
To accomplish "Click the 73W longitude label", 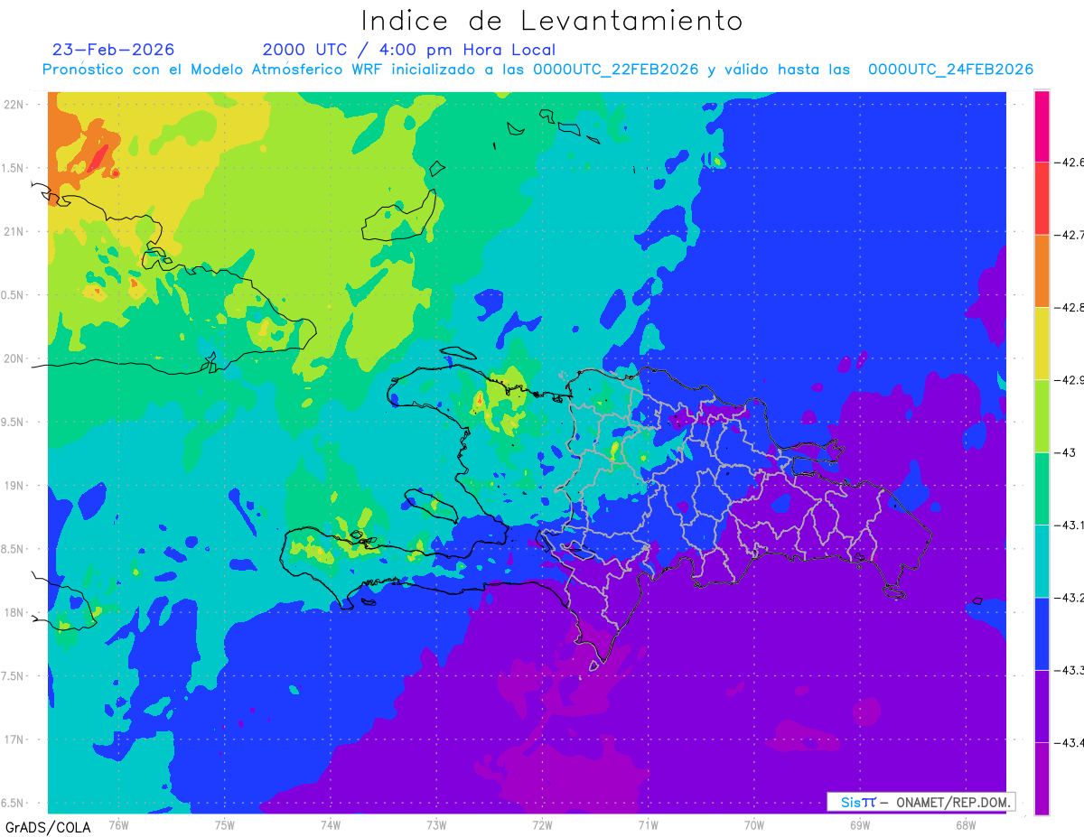I will tap(436, 823).
